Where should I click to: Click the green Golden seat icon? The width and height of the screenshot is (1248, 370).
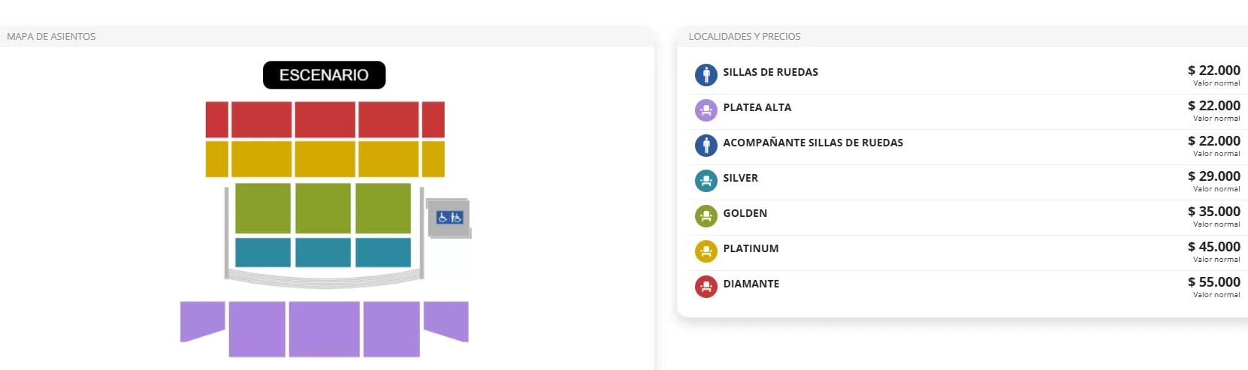click(x=706, y=216)
